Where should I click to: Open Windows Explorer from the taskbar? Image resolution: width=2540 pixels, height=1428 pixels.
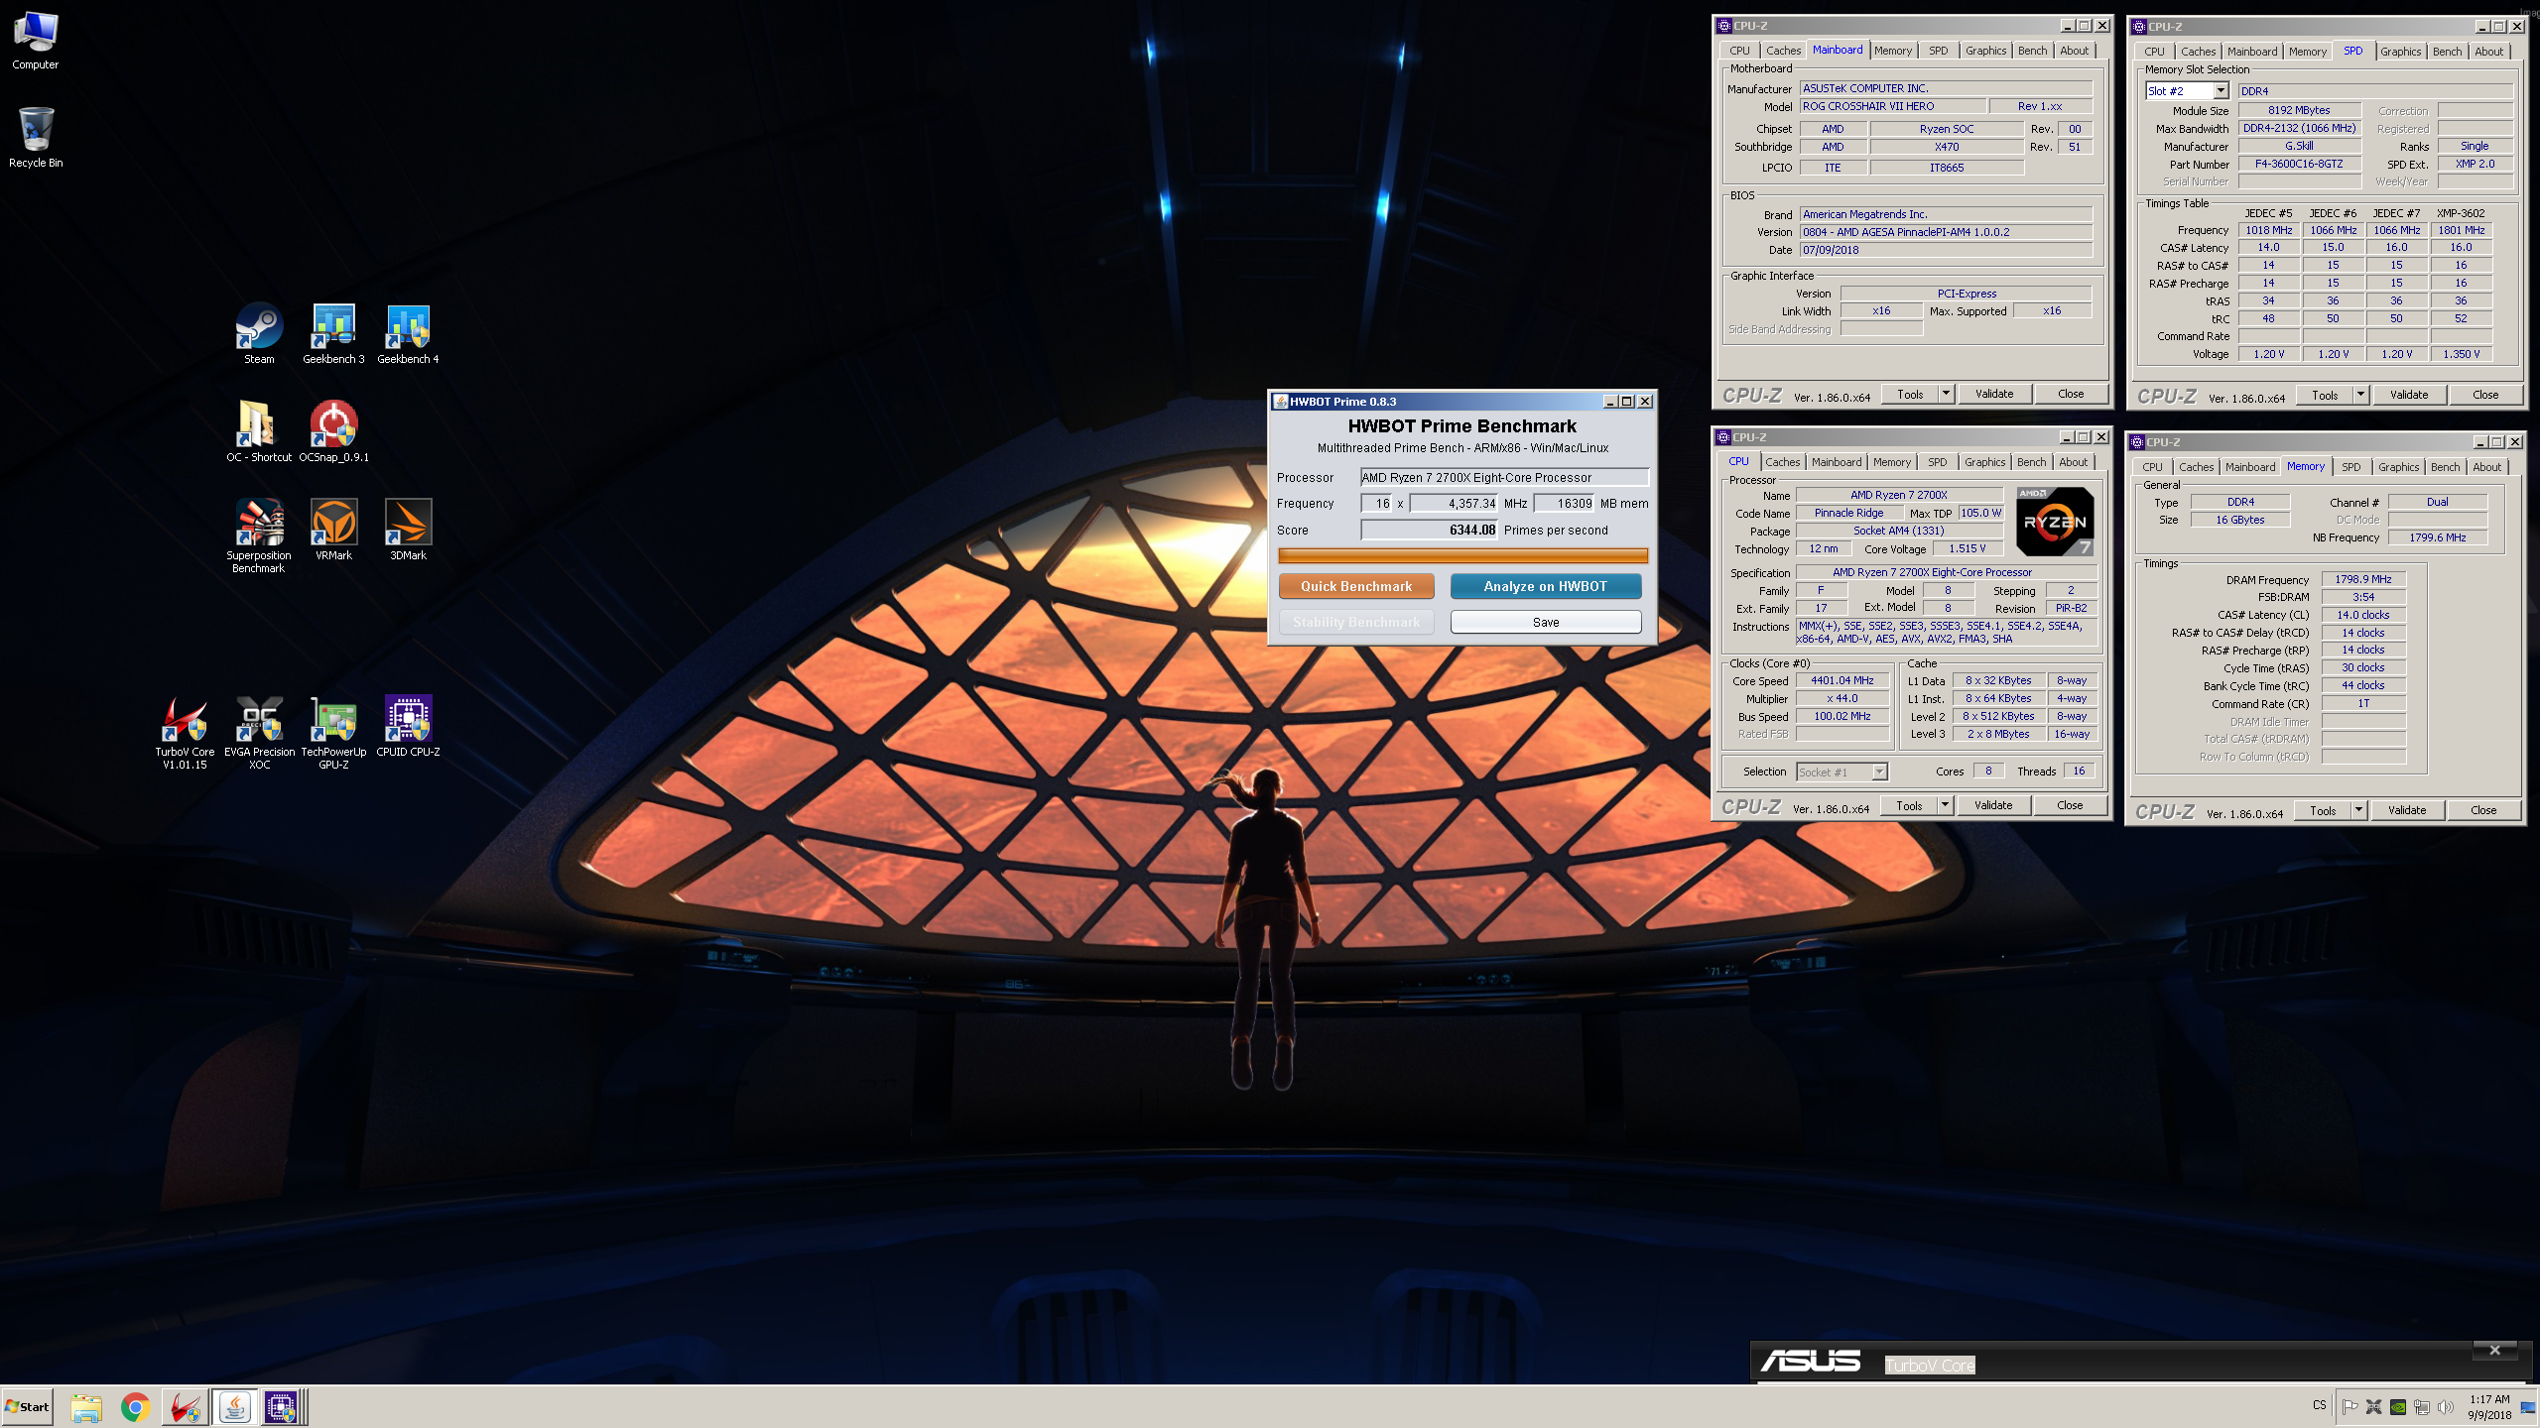(86, 1407)
